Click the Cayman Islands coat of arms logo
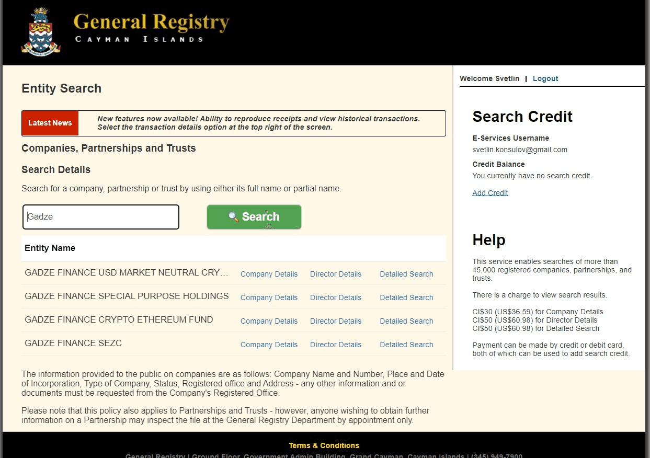Viewport: 650px width, 458px height. 41,30
